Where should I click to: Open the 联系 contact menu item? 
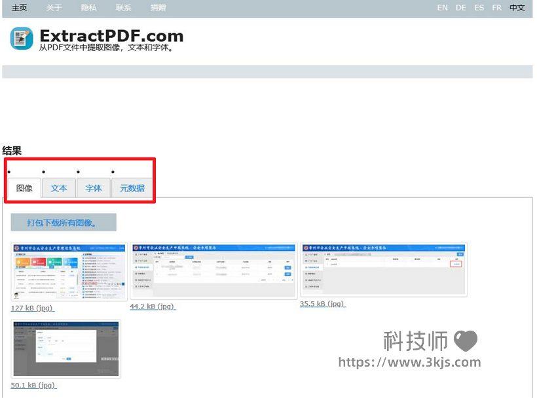point(123,8)
